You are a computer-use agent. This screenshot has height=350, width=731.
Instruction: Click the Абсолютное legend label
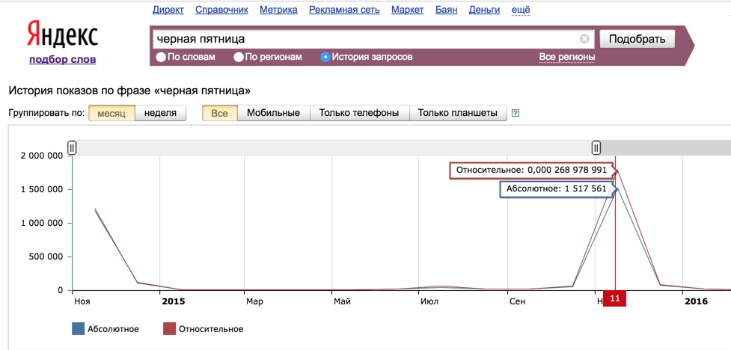tap(113, 329)
